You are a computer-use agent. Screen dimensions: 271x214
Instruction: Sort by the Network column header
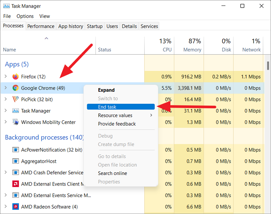pos(248,46)
